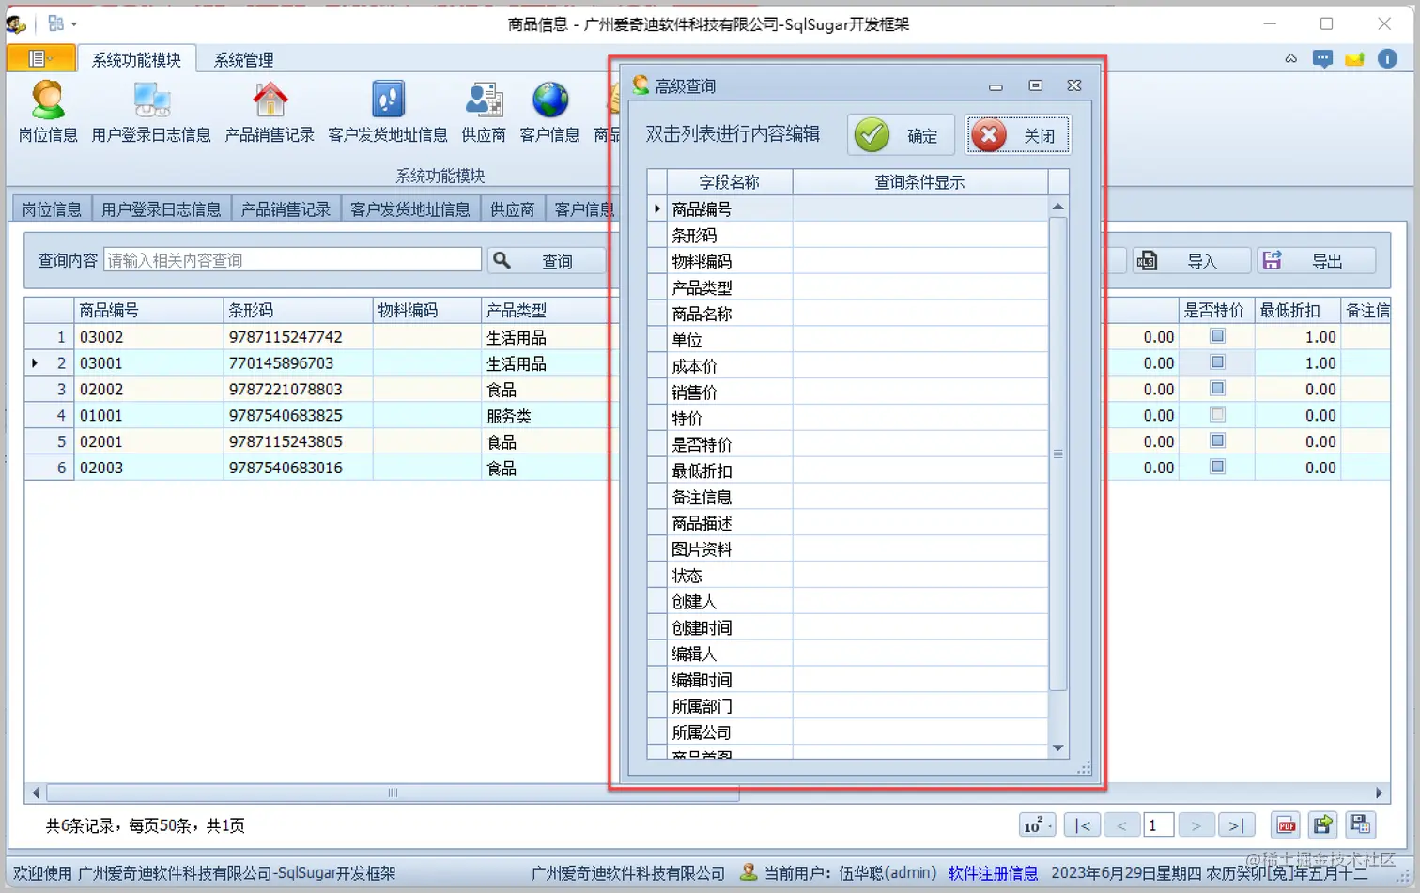Screen dimensions: 1420x893
Task: Jump to the first page in pager
Action: click(1083, 825)
